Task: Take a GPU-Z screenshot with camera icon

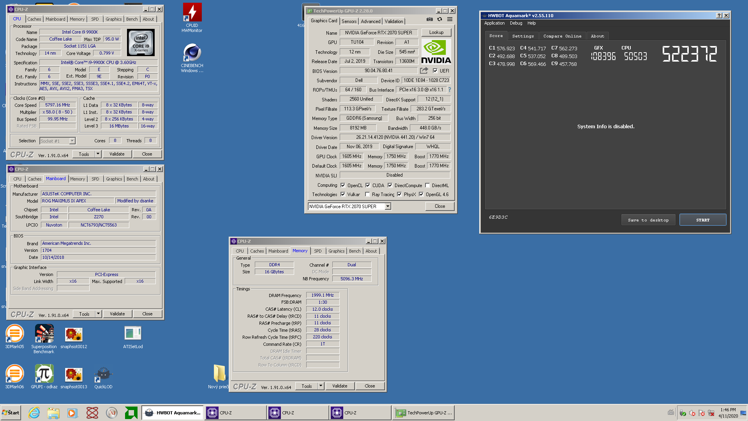Action: point(429,19)
